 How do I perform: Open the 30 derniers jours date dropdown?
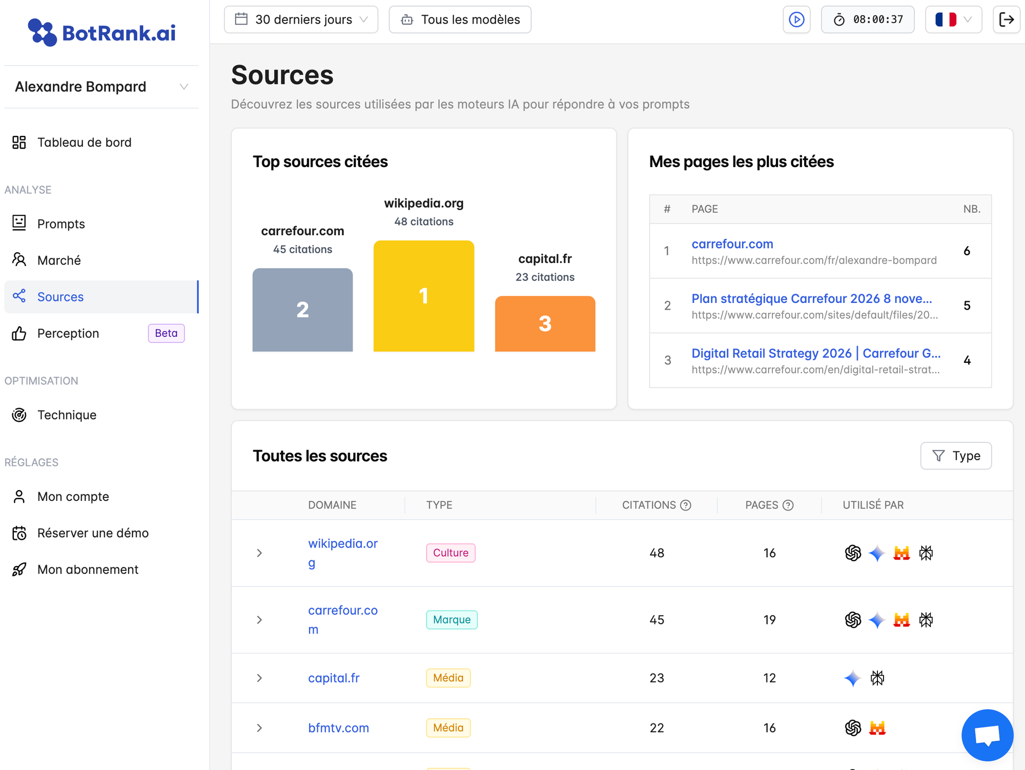click(x=301, y=19)
